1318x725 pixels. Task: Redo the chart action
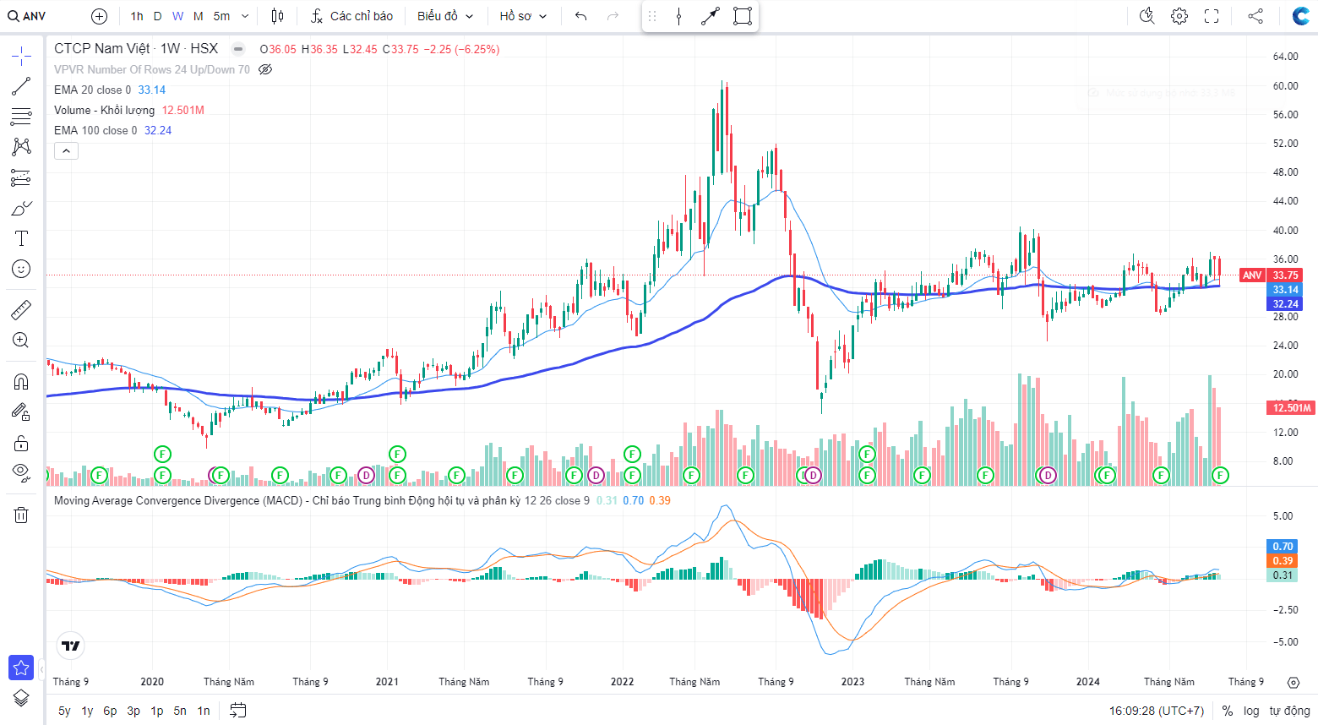click(x=613, y=16)
